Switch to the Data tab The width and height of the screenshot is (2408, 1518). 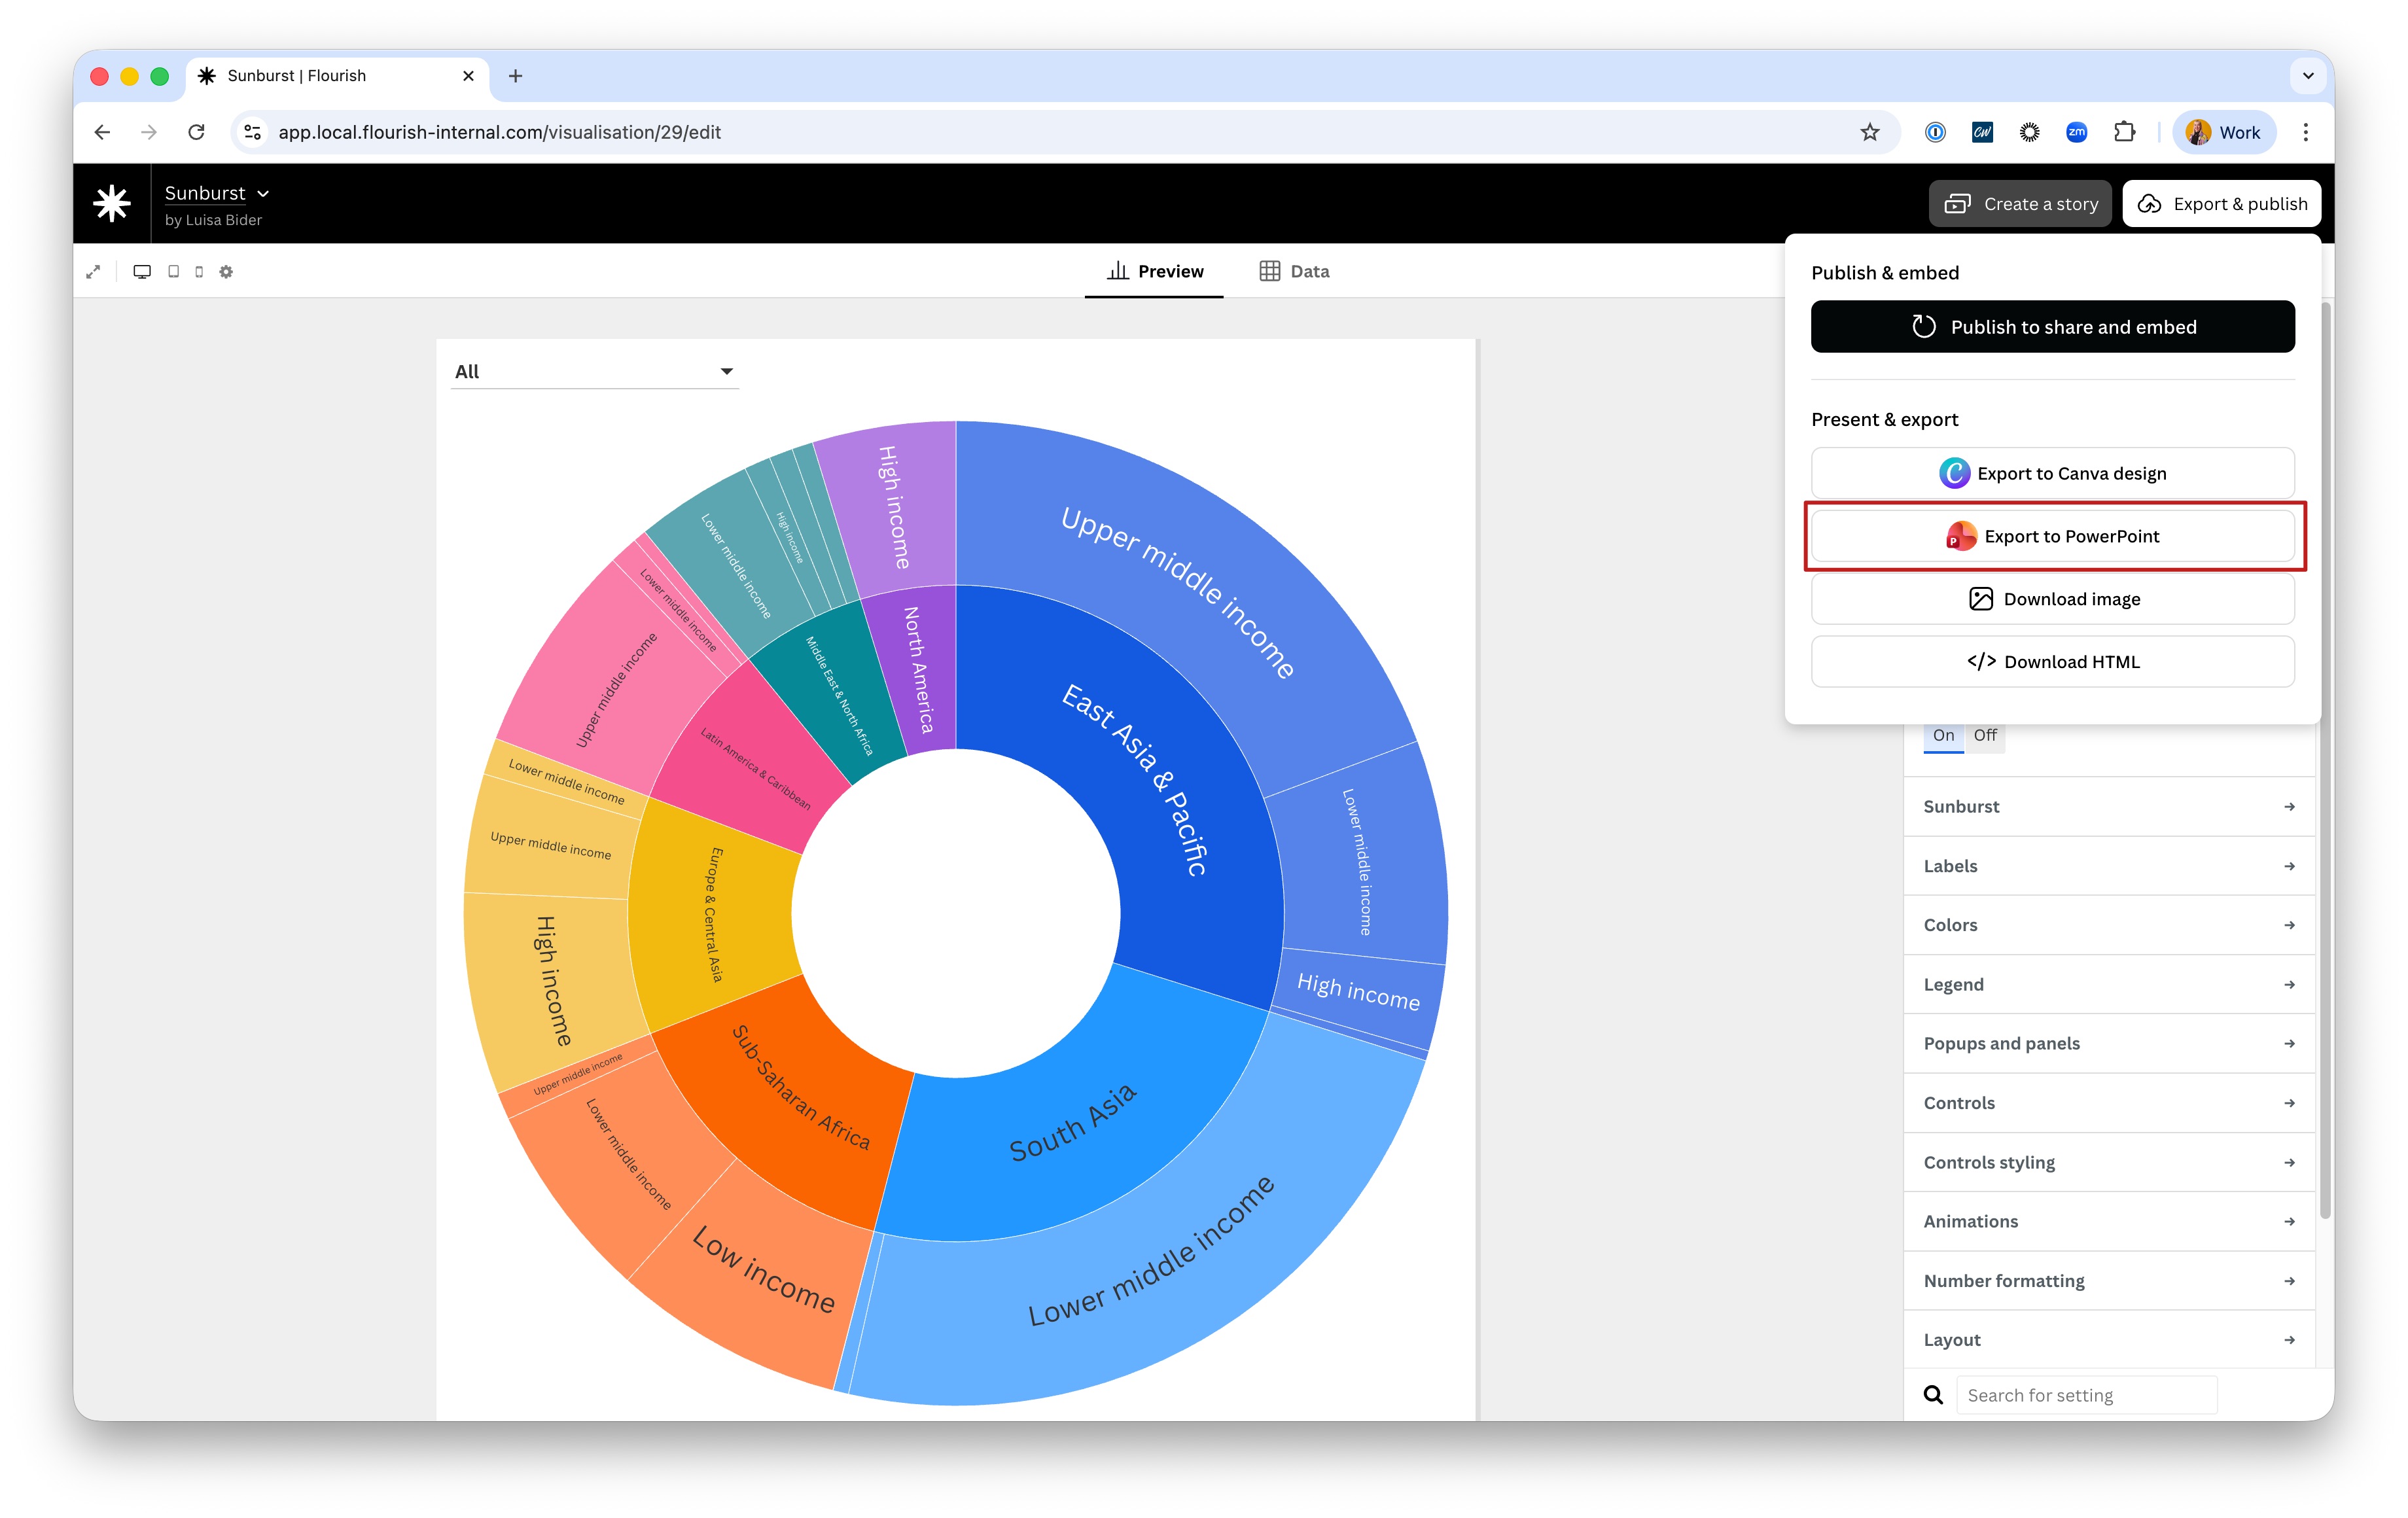1294,271
